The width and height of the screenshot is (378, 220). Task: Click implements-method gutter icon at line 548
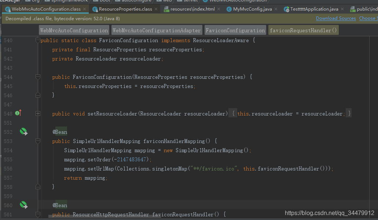(18, 113)
